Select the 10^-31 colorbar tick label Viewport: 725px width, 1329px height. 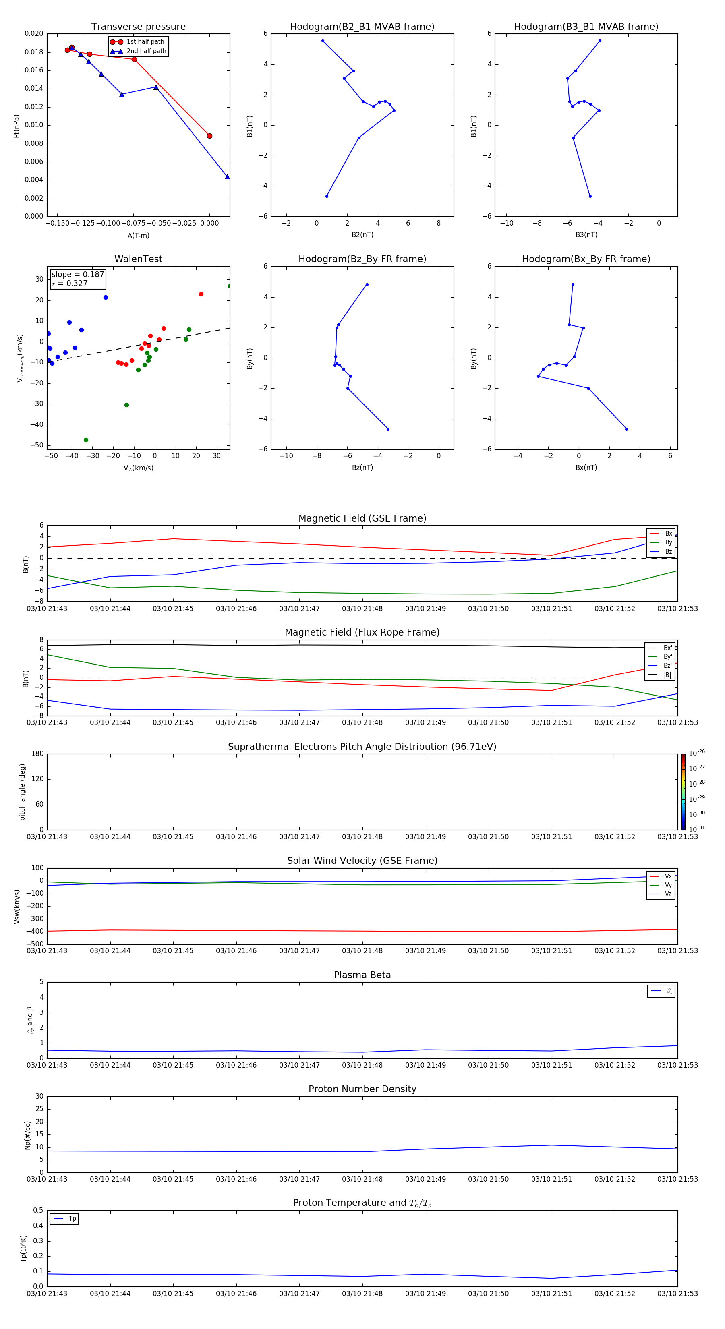pyautogui.click(x=697, y=829)
